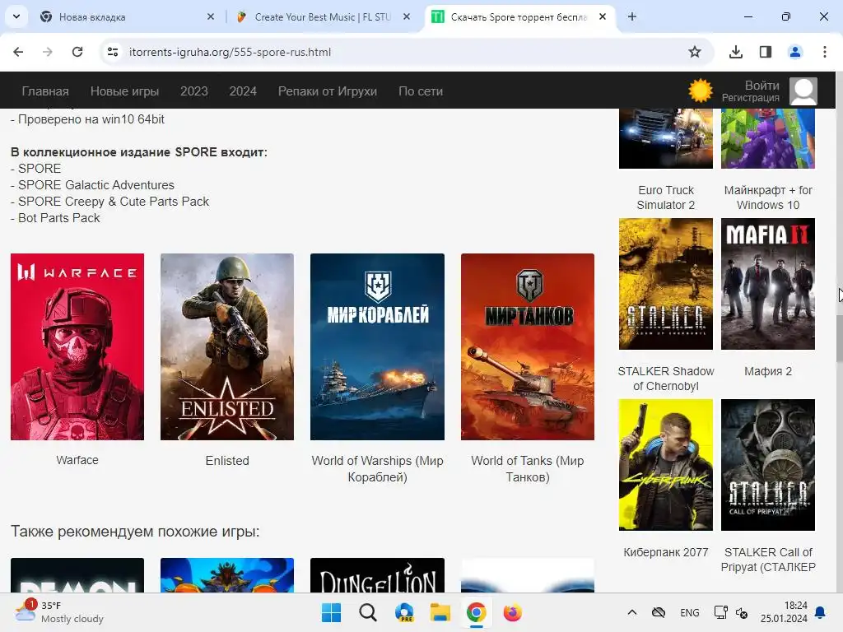Click the Warface title link

77,461
